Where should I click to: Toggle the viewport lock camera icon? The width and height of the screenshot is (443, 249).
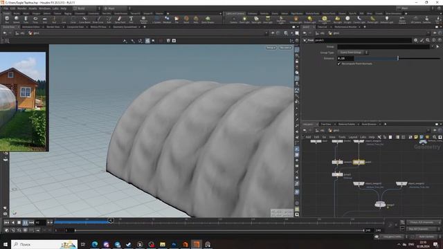click(x=297, y=62)
